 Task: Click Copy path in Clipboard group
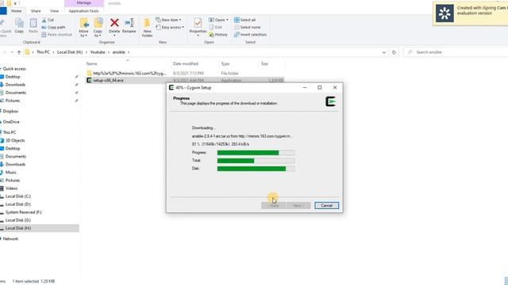pyautogui.click(x=53, y=27)
